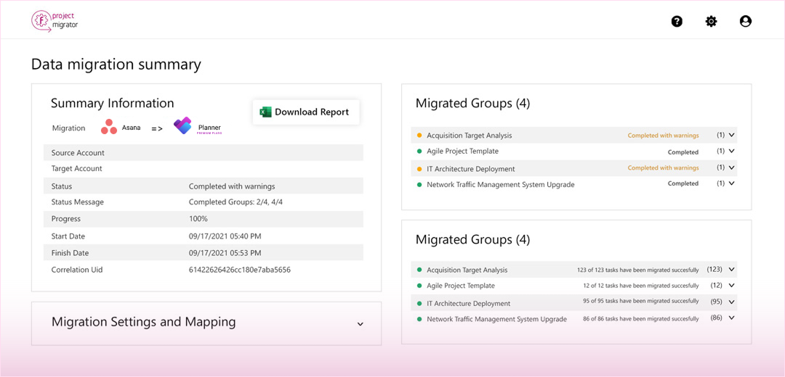Click the (123) count of Acquisition Target Analysis
Viewport: 785px width, 377px height.
pos(714,269)
